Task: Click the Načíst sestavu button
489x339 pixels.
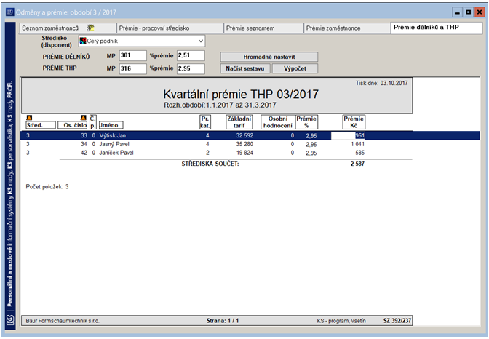Action: [245, 68]
